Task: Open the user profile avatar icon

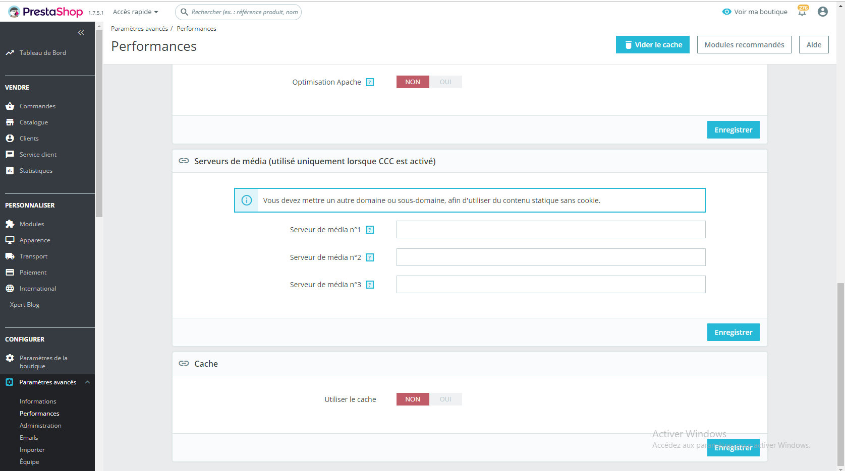Action: [823, 12]
